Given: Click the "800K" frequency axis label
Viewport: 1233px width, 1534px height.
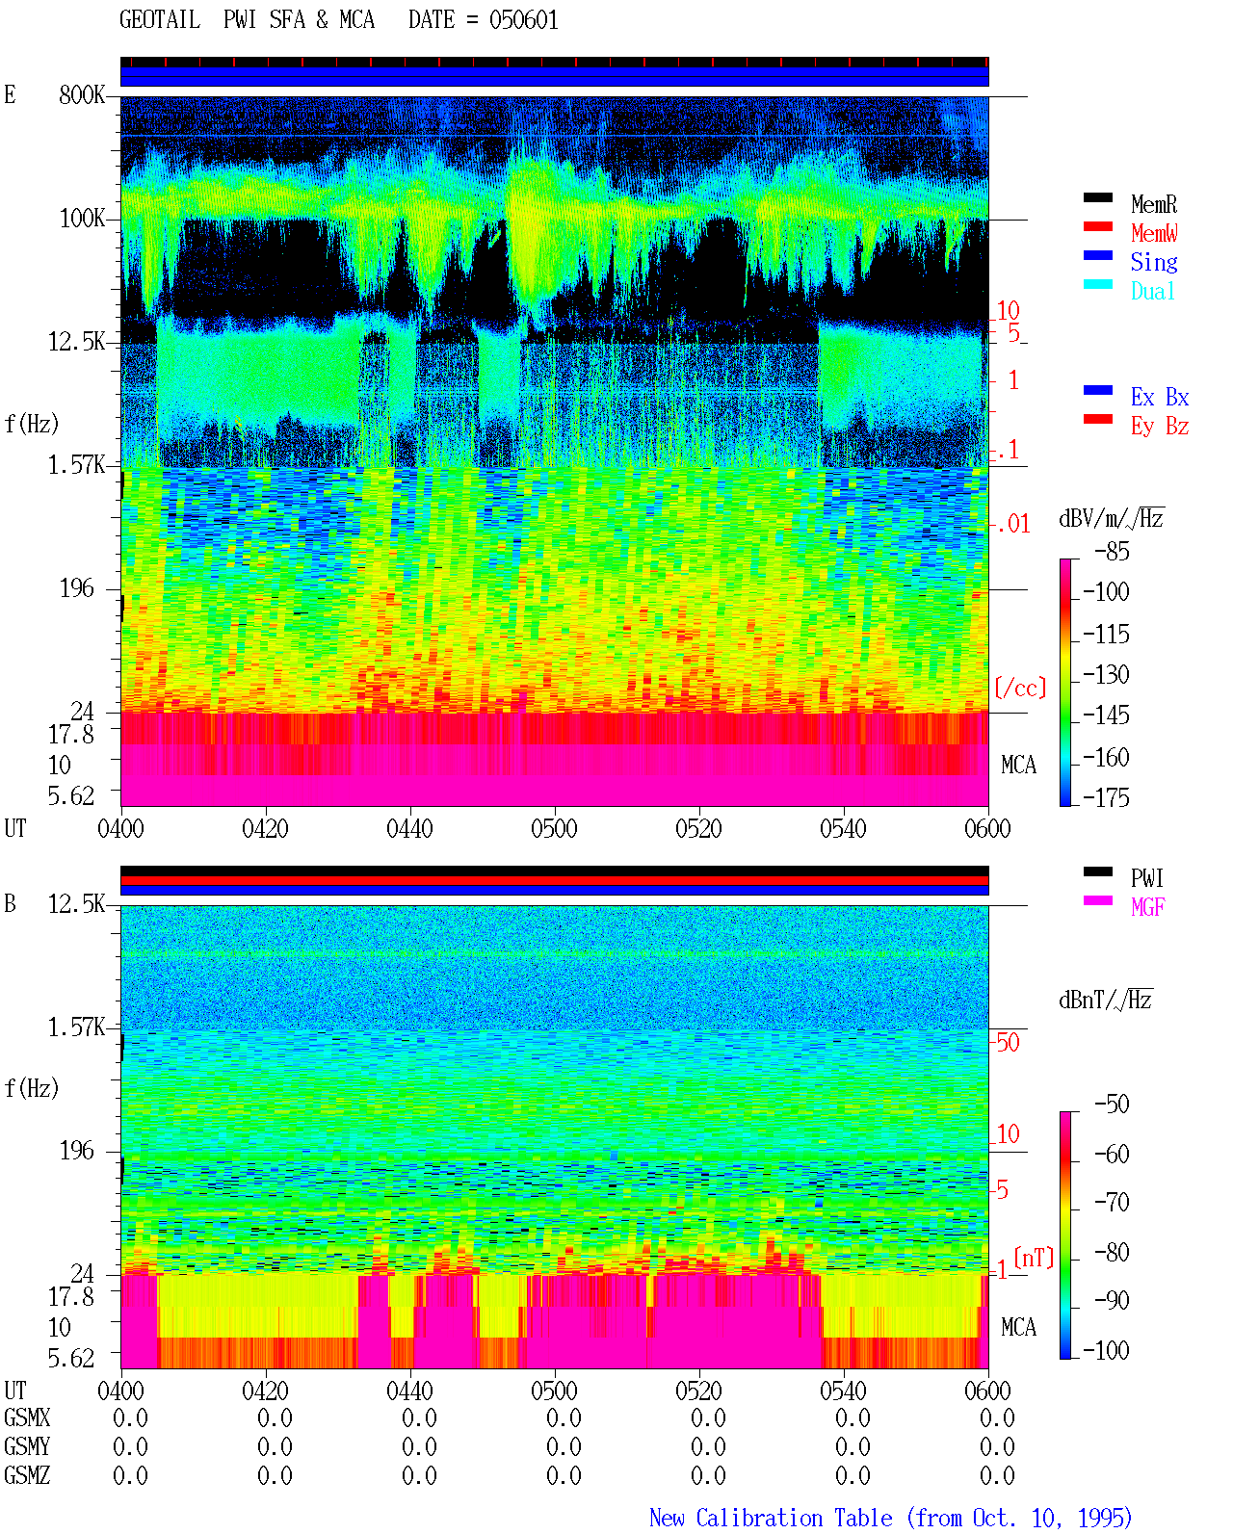Looking at the screenshot, I should tap(82, 95).
